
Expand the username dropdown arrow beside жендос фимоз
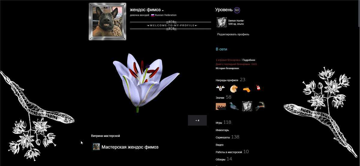(x=163, y=11)
